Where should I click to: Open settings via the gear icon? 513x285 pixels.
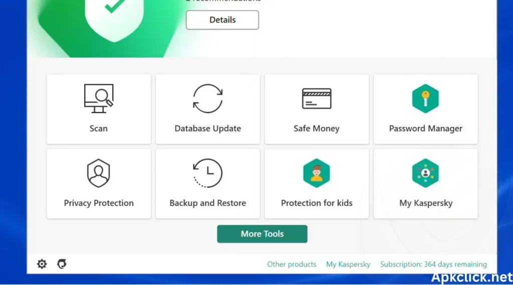tap(42, 264)
